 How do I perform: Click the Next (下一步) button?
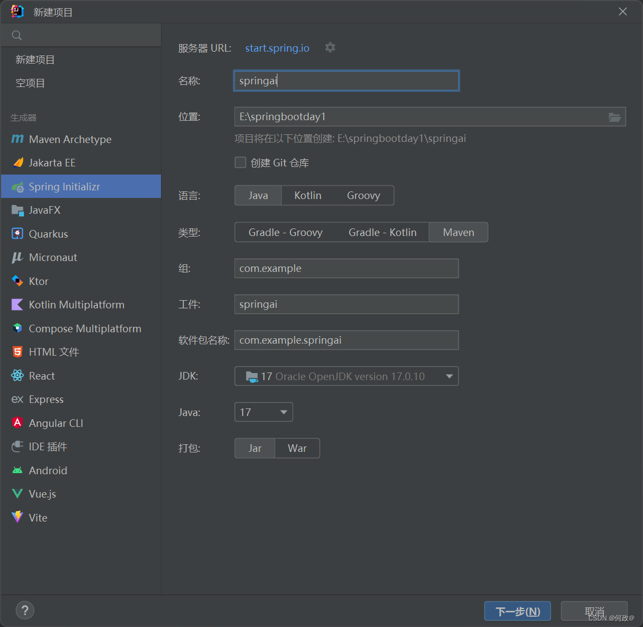click(517, 611)
